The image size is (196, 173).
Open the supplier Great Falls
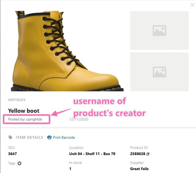[x=139, y=169]
